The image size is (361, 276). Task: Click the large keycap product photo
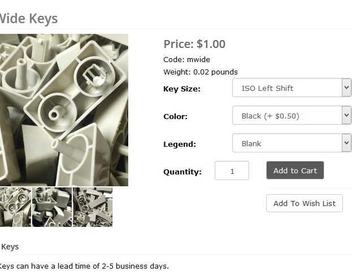pos(64,110)
